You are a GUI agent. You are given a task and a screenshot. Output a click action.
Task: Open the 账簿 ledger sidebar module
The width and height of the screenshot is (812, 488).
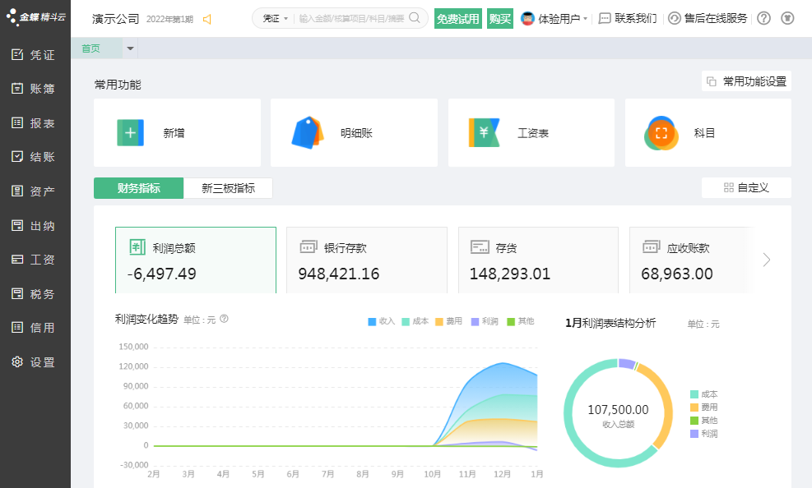coord(35,89)
